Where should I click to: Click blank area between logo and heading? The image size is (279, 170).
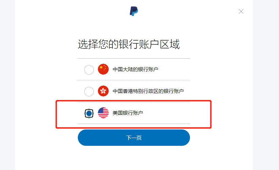pos(134,27)
